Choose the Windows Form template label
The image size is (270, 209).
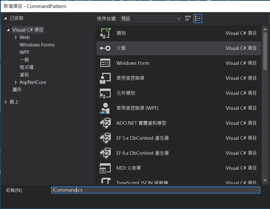click(x=133, y=63)
